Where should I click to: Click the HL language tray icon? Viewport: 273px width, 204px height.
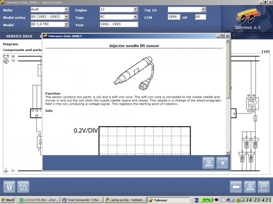coord(197,200)
